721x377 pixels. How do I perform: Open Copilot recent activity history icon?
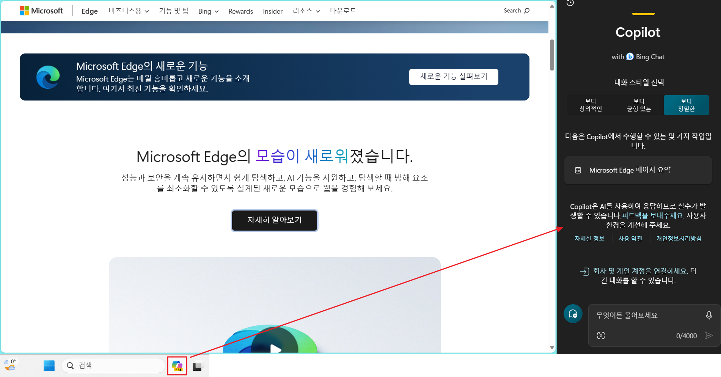point(570,3)
